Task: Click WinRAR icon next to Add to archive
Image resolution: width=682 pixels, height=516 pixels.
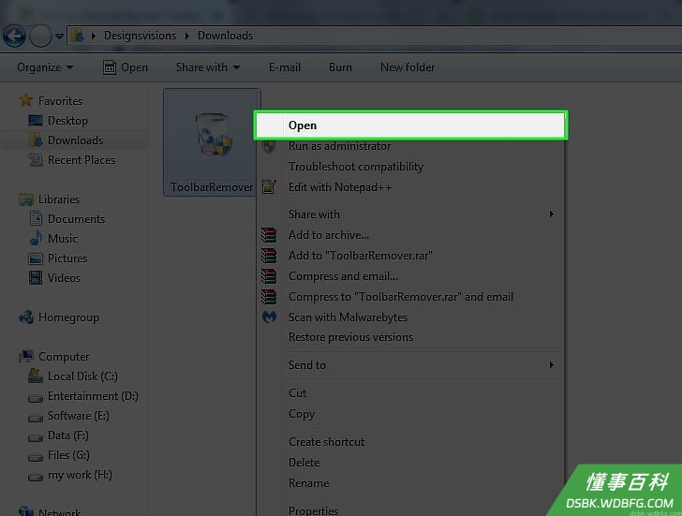Action: [x=269, y=235]
